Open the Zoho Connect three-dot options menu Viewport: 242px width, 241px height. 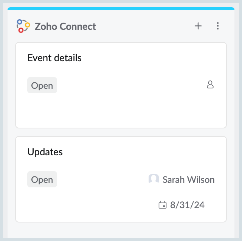point(217,26)
